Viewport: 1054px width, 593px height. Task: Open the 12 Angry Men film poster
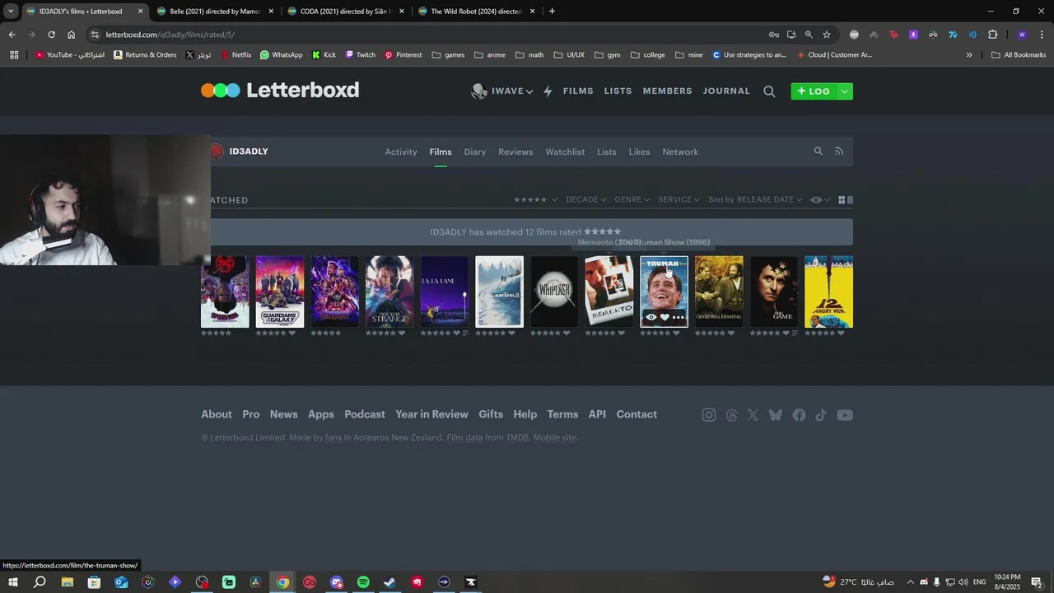pyautogui.click(x=828, y=292)
